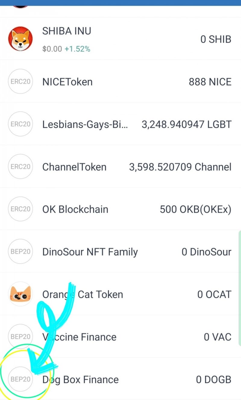Open the DinoSour NFT Family token name
Screen dimensions: 241x400
tap(90, 252)
